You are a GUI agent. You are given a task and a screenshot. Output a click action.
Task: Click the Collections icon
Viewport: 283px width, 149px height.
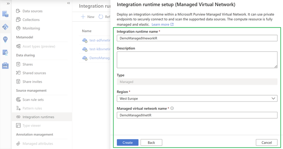18,19
